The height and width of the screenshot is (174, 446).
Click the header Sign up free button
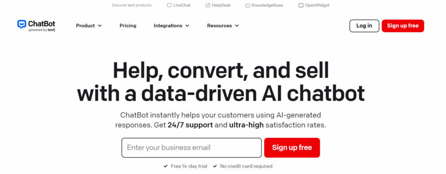pos(402,26)
